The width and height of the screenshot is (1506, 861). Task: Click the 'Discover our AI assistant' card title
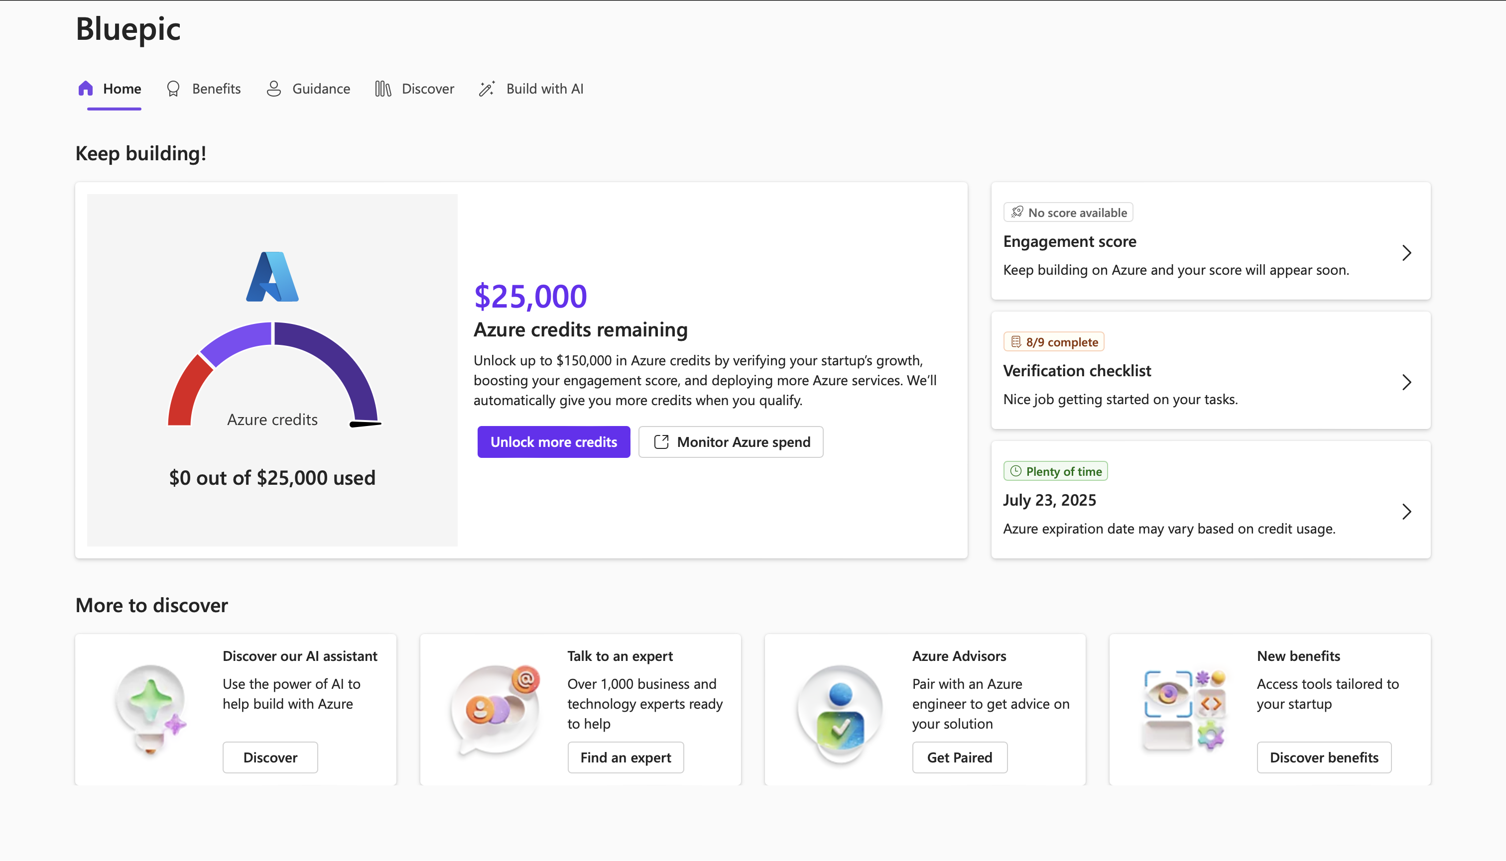point(300,656)
